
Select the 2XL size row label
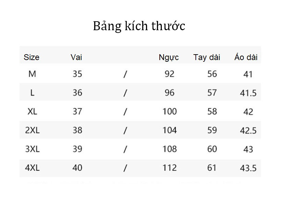(32, 130)
